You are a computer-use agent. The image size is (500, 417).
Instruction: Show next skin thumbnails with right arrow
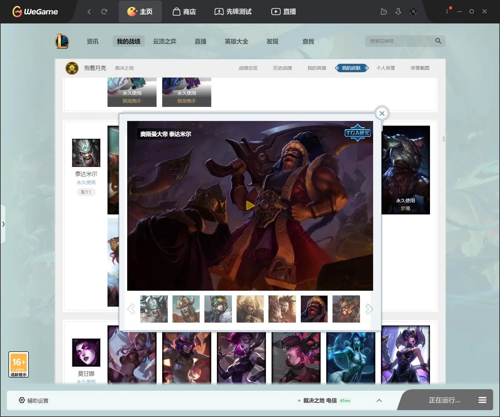369,309
